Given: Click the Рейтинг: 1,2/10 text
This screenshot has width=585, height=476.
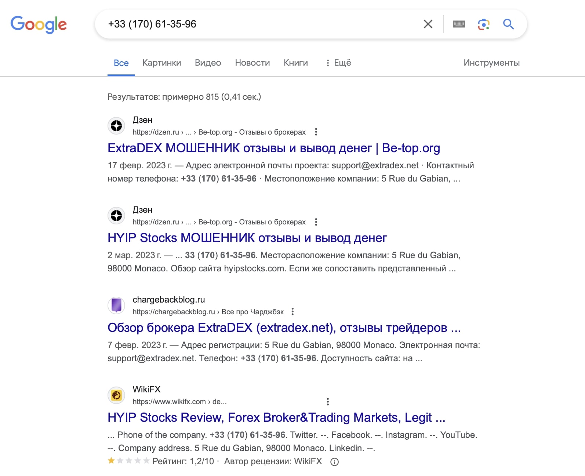Looking at the screenshot, I should point(183,461).
